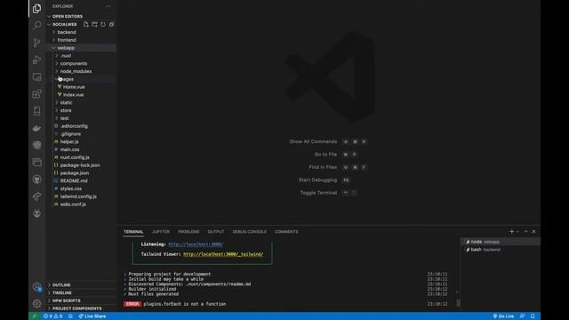Expand the store folder
This screenshot has width=569, height=320.
click(x=66, y=110)
